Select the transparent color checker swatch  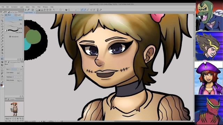[x=2, y=89]
